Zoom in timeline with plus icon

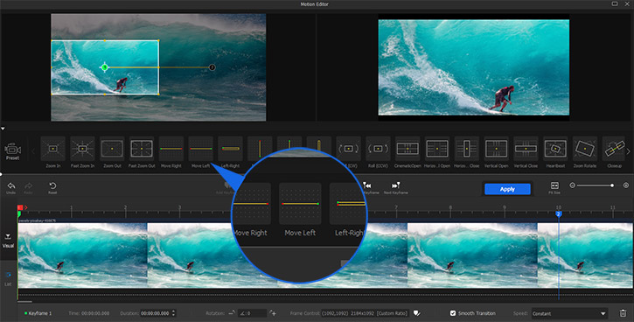[x=626, y=185]
